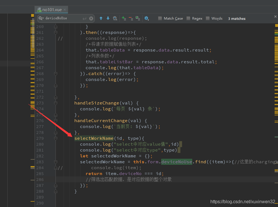Click the new line icon in search field
Image resolution: width=278 pixels, height=207 pixels.
(84, 18)
